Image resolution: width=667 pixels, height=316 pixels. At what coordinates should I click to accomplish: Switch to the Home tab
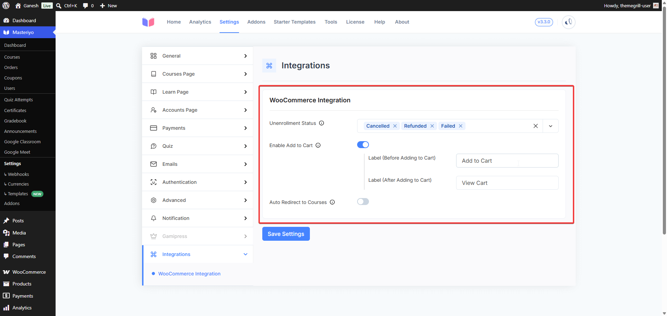tap(174, 22)
